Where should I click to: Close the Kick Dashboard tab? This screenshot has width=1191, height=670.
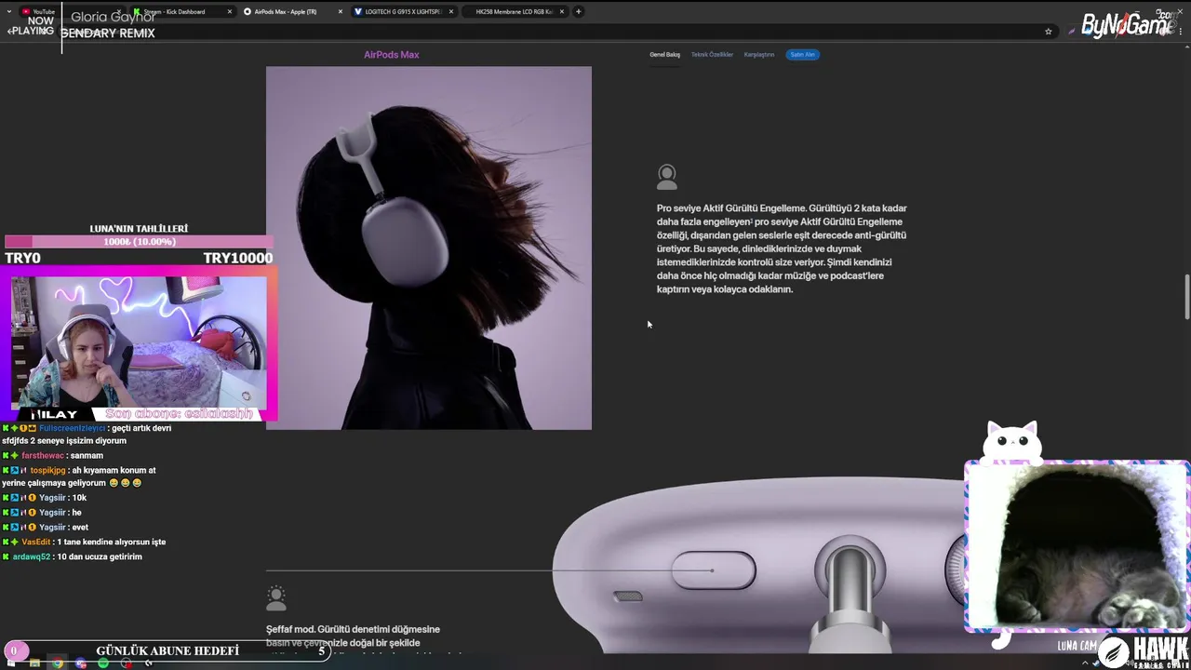pyautogui.click(x=230, y=12)
